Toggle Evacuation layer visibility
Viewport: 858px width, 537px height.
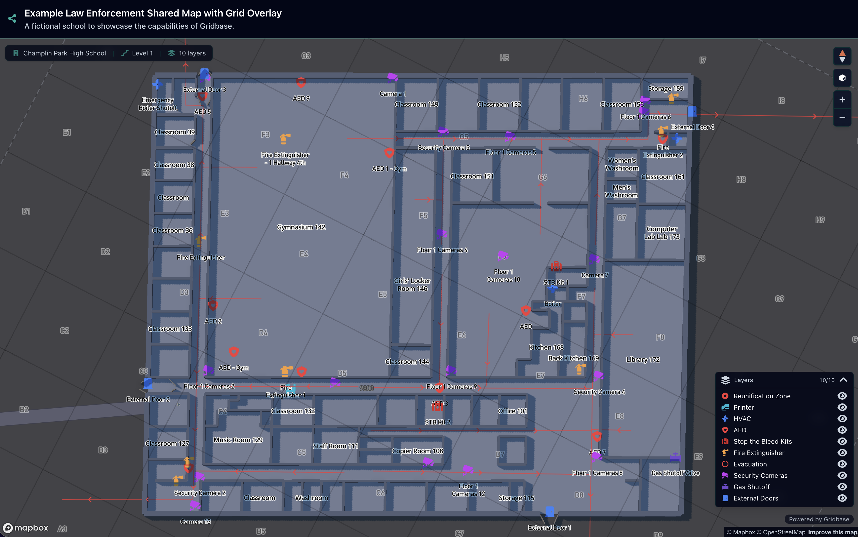coord(842,464)
